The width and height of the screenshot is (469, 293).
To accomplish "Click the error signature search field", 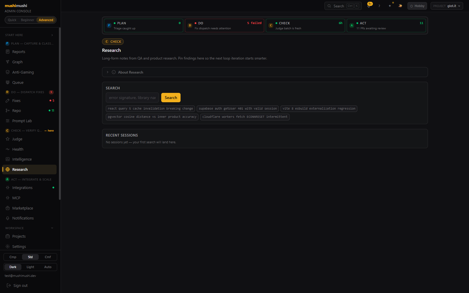I will tap(132, 98).
